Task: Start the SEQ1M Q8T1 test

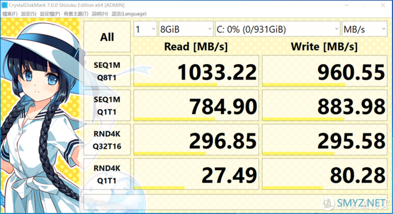Action: click(x=107, y=72)
